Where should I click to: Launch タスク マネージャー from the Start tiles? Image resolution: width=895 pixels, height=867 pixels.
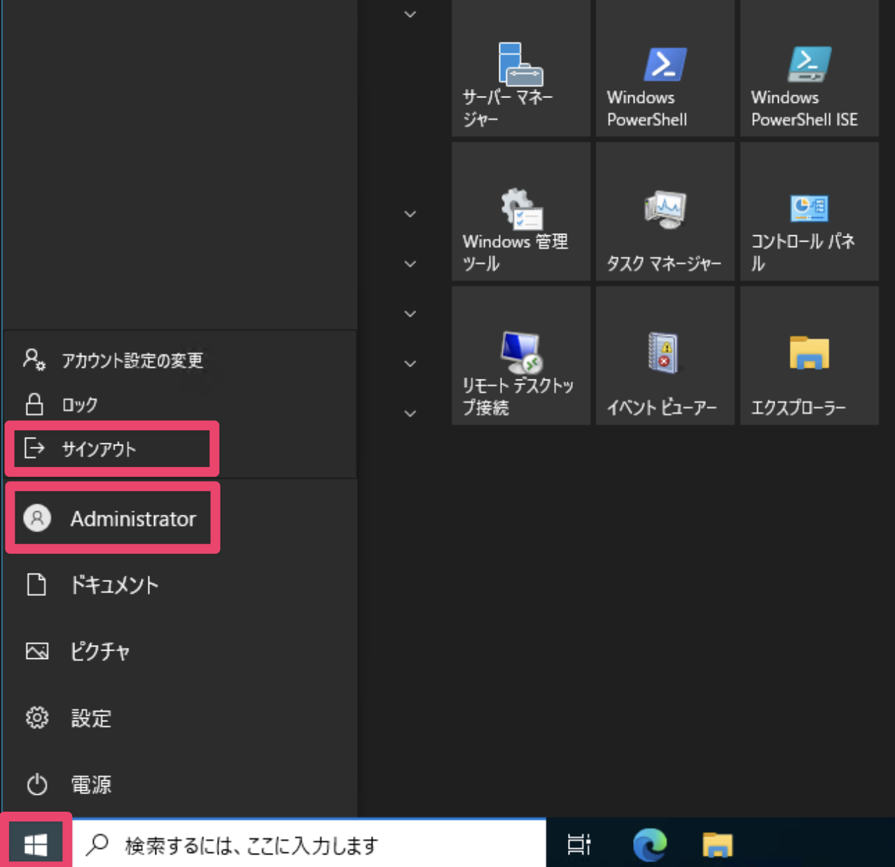click(664, 212)
